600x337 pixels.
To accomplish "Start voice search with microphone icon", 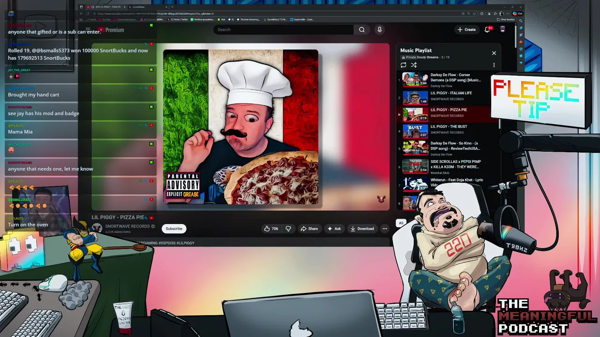I will click(380, 29).
